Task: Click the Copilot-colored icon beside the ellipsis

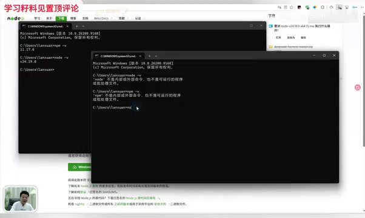Action: point(355,7)
